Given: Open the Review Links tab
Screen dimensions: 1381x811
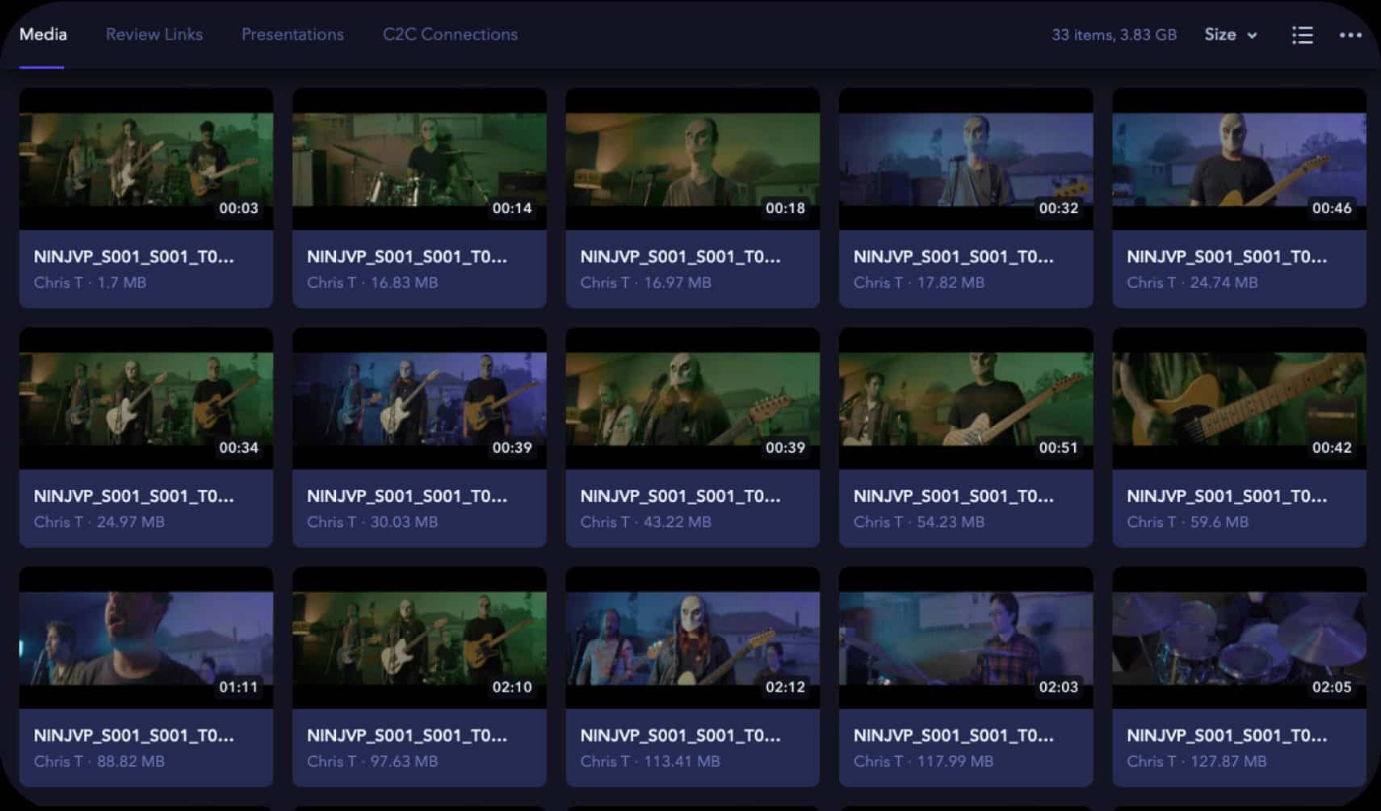Looking at the screenshot, I should point(154,35).
